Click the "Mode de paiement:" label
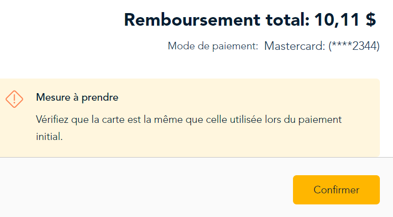The image size is (393, 217). click(213, 46)
